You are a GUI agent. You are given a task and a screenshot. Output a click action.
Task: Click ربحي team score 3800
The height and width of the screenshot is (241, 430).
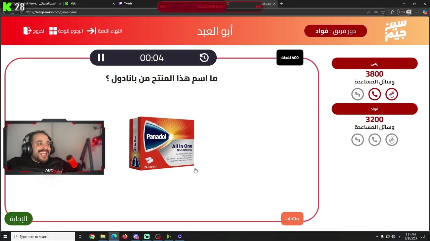[x=375, y=74]
